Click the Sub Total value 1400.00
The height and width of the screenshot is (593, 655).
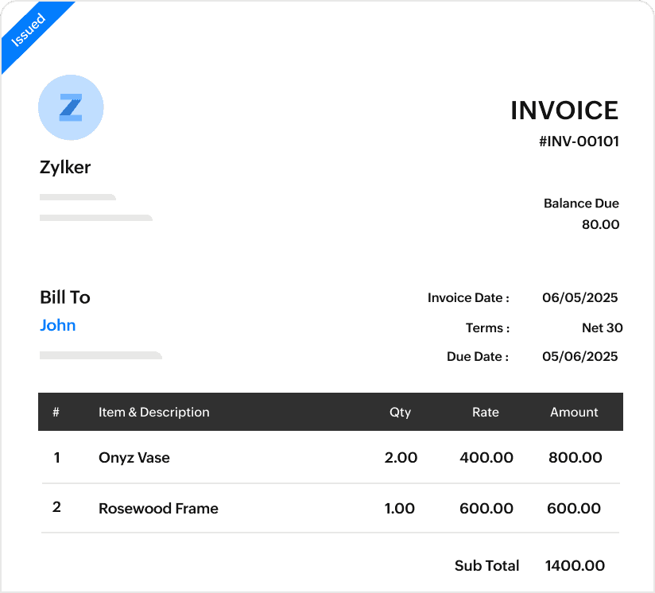pyautogui.click(x=574, y=566)
